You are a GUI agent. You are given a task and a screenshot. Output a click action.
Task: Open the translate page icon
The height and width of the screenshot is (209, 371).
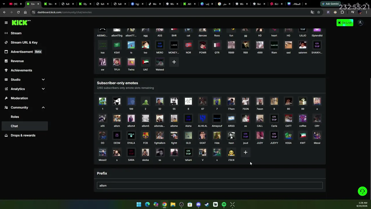coord(312,12)
